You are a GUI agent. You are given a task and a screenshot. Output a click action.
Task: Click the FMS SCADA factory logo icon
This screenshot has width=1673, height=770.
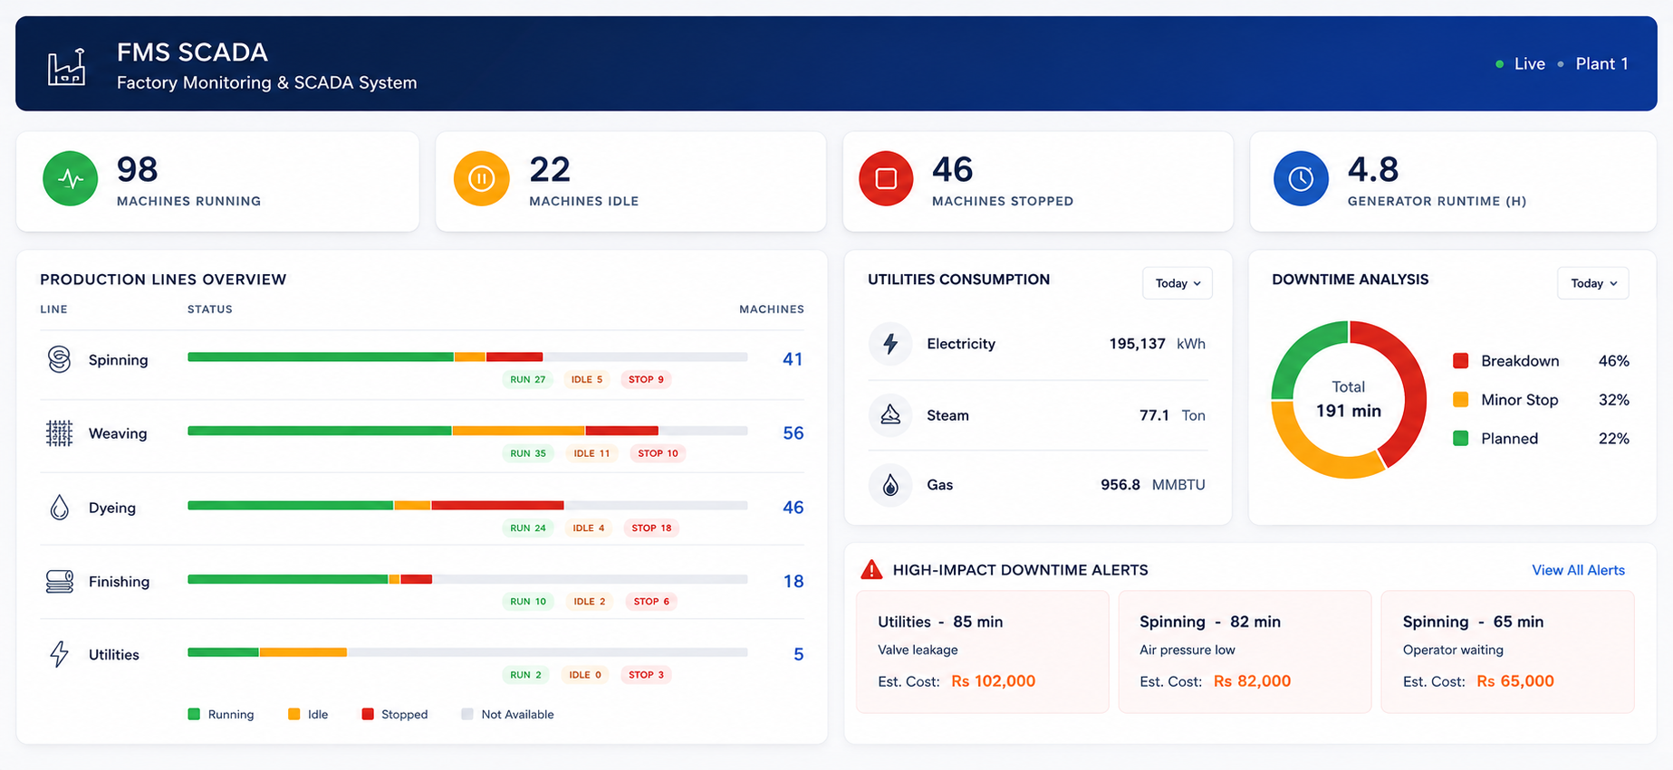(x=67, y=66)
